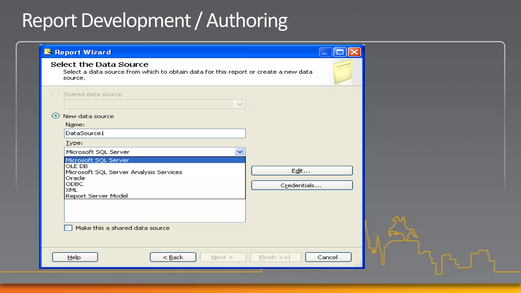Select Report Server Model option
This screenshot has height=293, width=521.
point(155,196)
